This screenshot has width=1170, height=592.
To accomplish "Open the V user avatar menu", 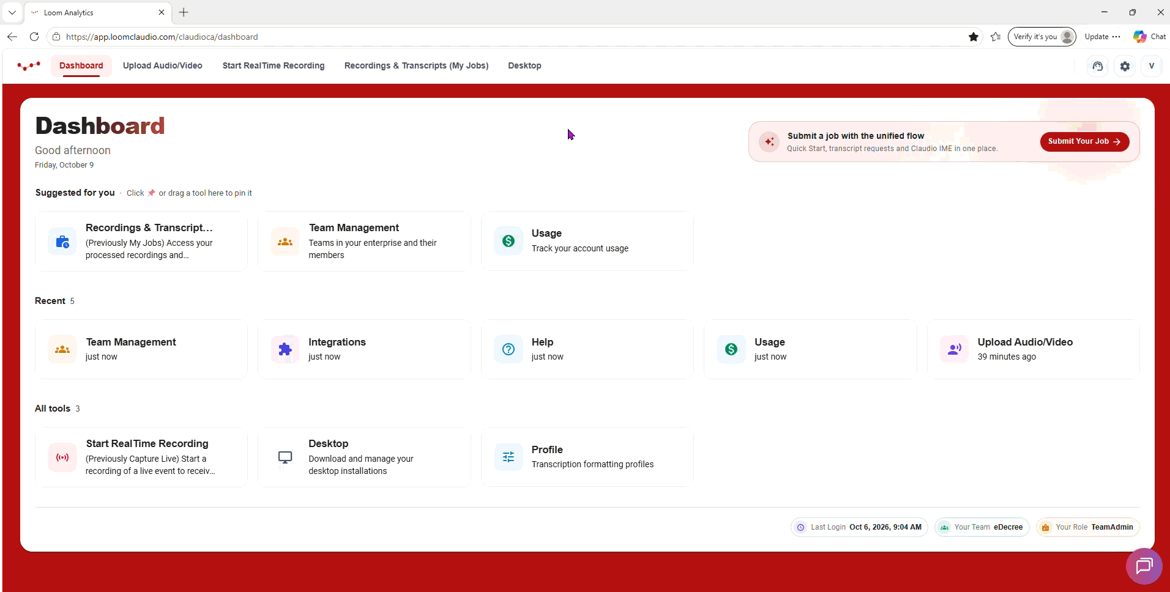I will [x=1152, y=66].
